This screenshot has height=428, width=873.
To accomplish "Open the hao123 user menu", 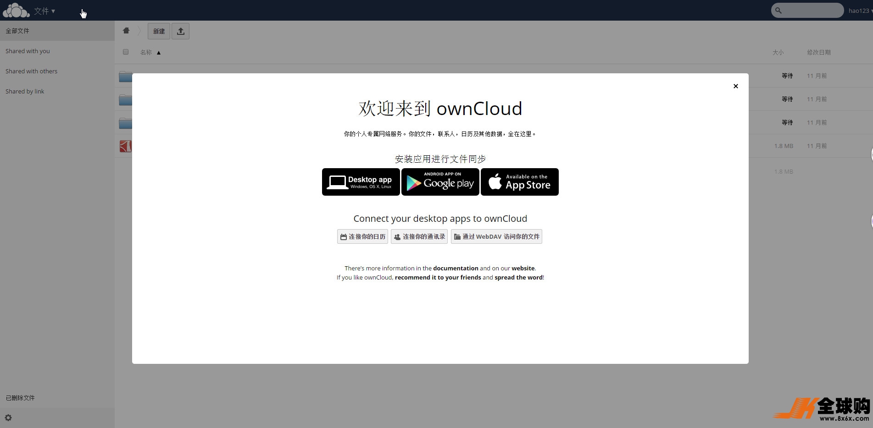I will pyautogui.click(x=861, y=11).
